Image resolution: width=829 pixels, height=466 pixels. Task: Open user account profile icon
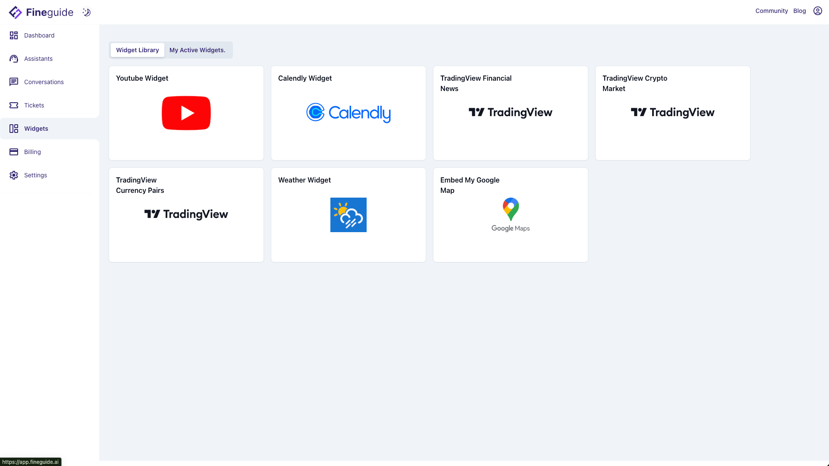pyautogui.click(x=817, y=11)
